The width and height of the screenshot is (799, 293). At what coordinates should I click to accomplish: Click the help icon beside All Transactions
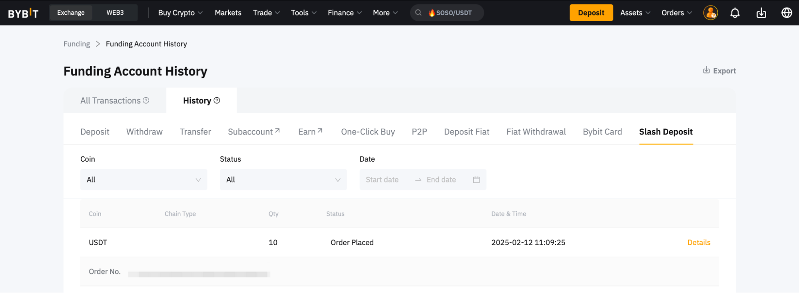[146, 101]
